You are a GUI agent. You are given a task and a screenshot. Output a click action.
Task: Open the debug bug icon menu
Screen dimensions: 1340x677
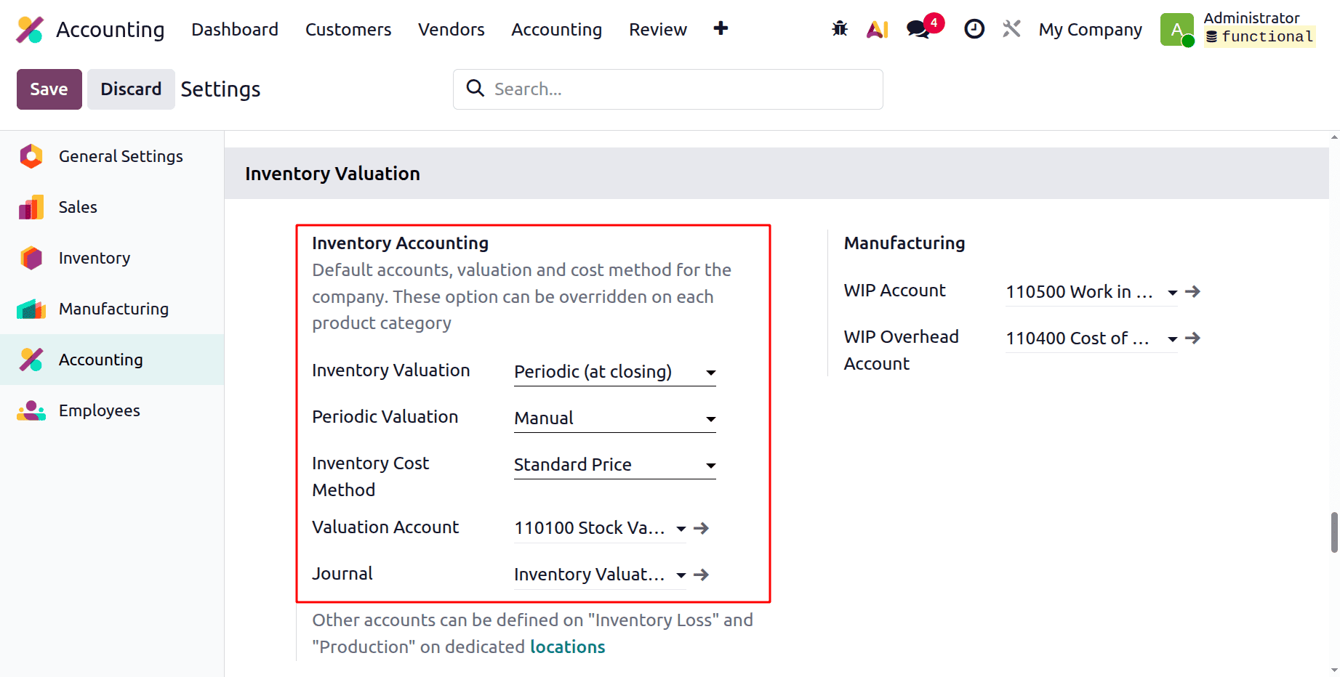tap(840, 29)
